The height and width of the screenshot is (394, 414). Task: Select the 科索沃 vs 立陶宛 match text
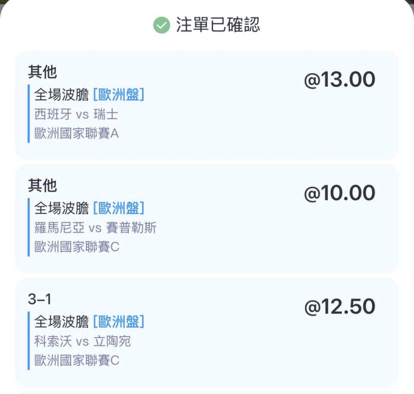point(82,341)
